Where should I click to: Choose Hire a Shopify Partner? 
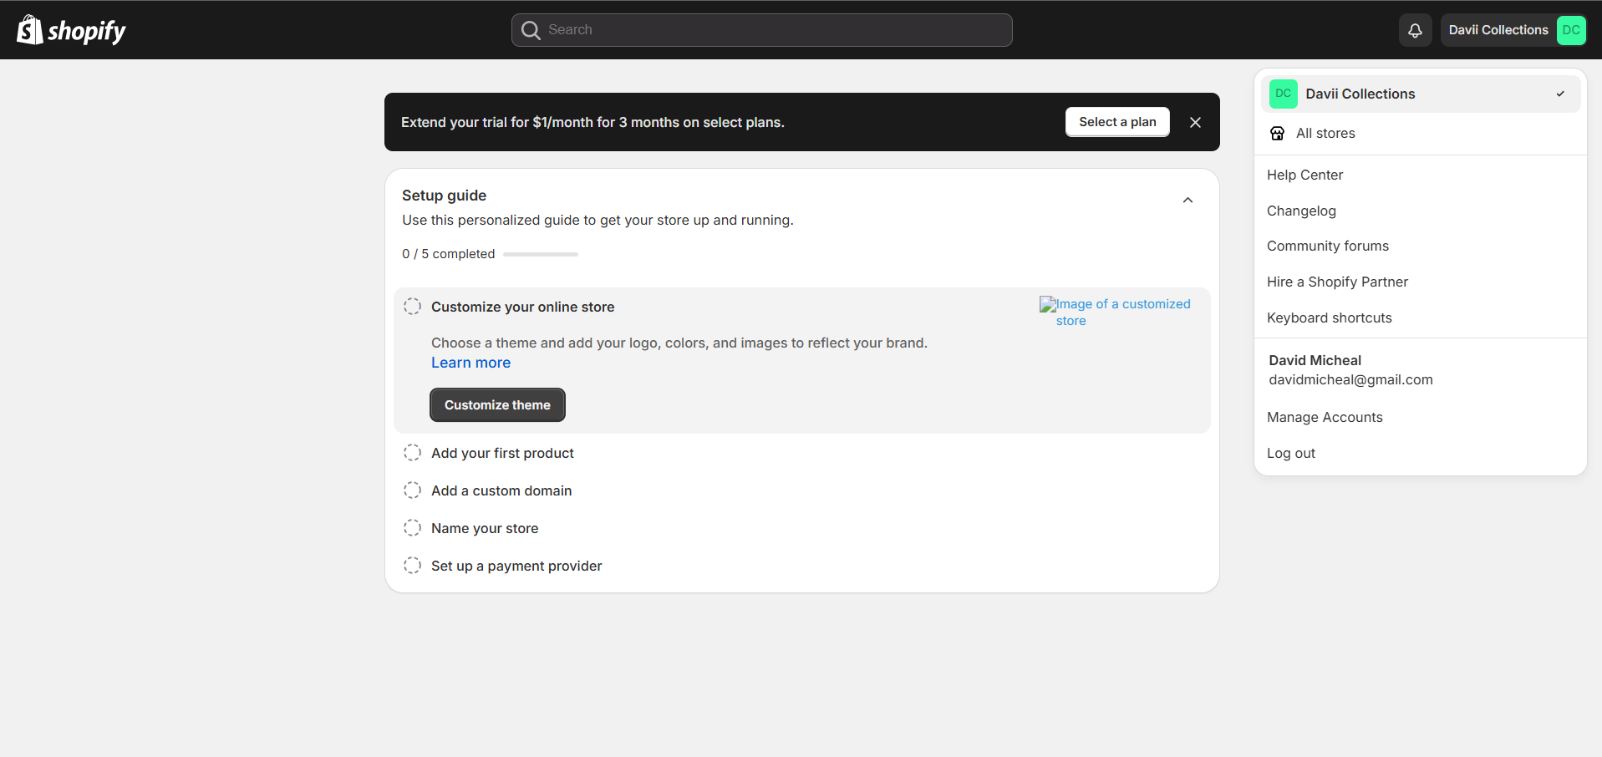(x=1337, y=282)
